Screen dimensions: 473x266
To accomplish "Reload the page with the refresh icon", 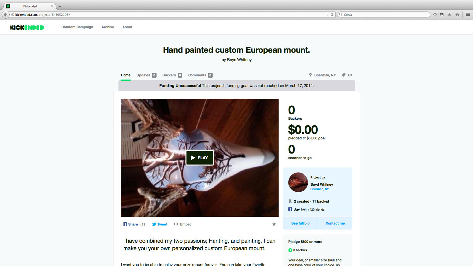I will click(332, 15).
